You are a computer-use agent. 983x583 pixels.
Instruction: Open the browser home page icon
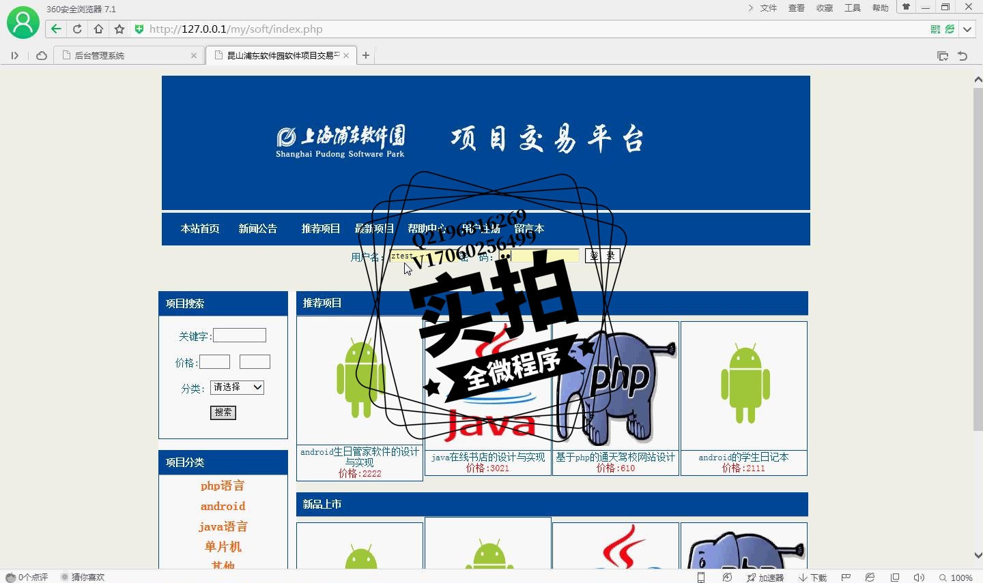pos(98,29)
